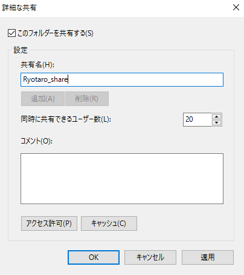244x275 pixels.
Task: Toggle the このフォルダーを共有する checkbox
Action: point(11,33)
